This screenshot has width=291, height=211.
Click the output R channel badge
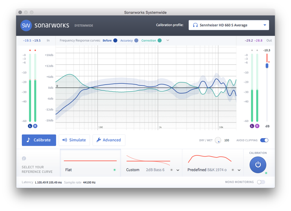click(x=257, y=126)
